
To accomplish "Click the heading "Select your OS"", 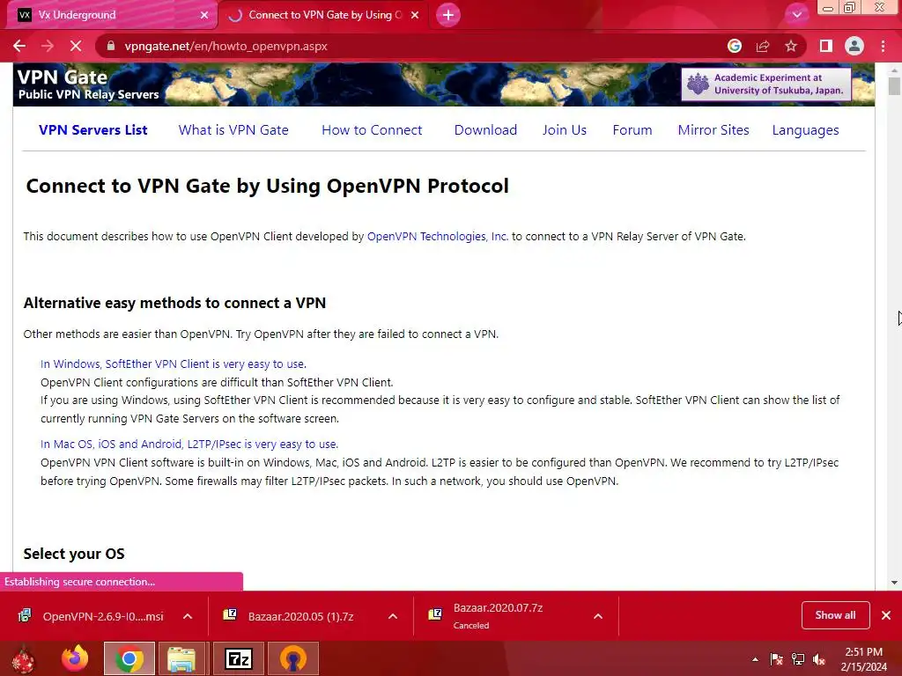I will tap(74, 554).
